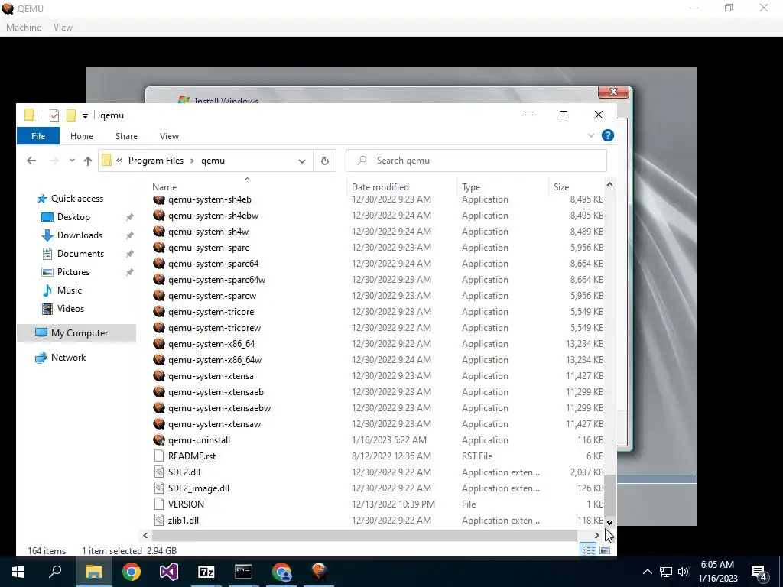Select Quick access in the navigation pane
The width and height of the screenshot is (783, 587).
click(x=77, y=199)
